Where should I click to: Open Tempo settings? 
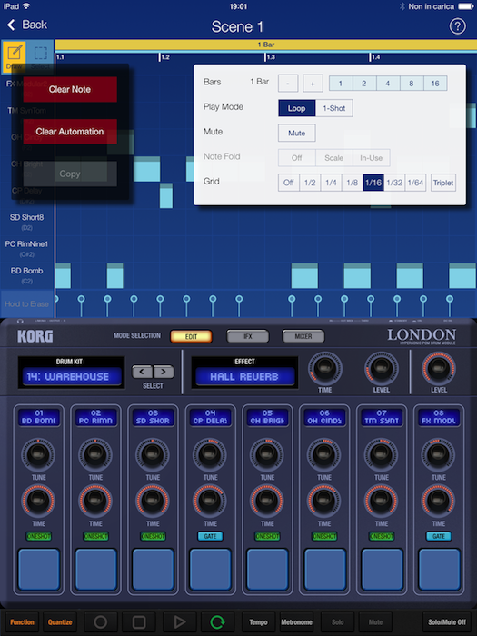(258, 622)
